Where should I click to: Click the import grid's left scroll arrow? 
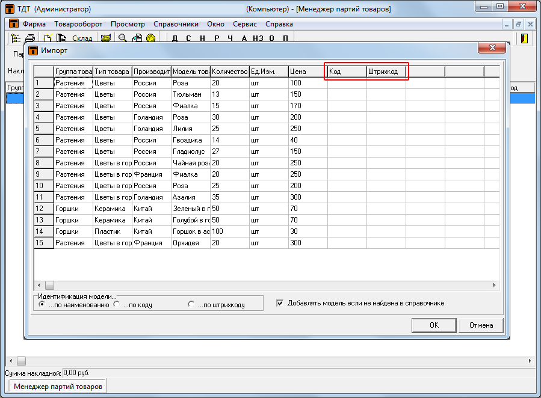point(39,286)
